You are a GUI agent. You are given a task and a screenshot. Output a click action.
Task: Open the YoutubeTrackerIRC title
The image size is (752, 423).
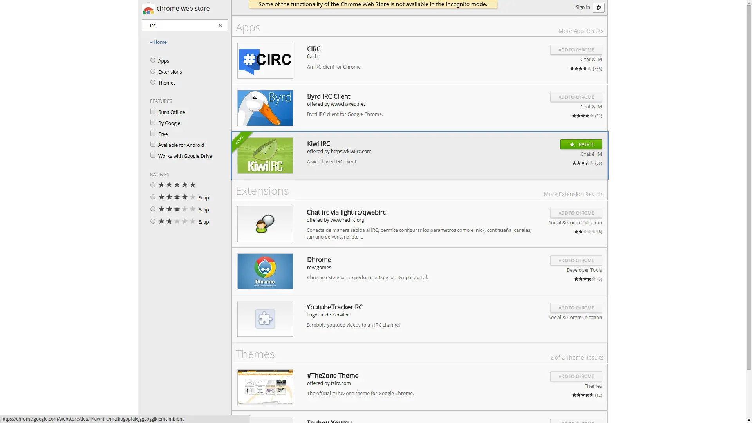click(334, 307)
